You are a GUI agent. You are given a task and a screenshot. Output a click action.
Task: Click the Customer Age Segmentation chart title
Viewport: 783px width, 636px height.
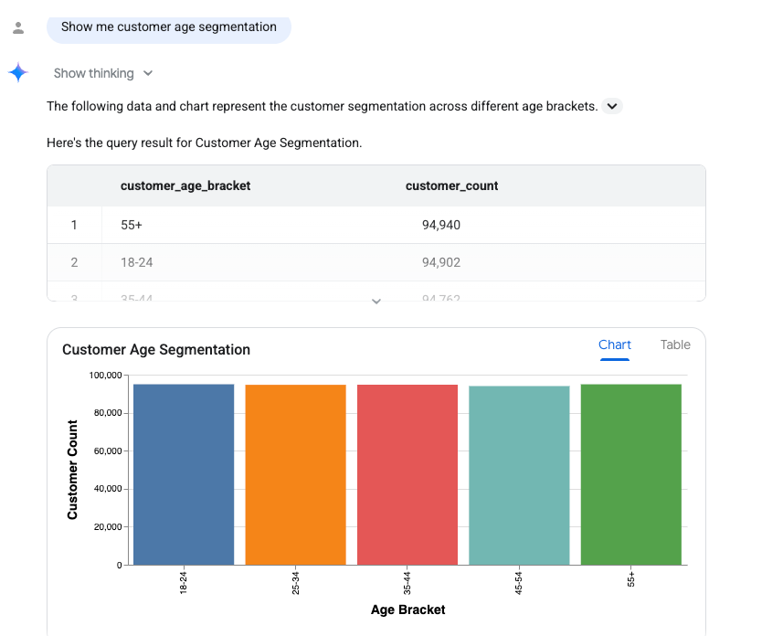[156, 350]
